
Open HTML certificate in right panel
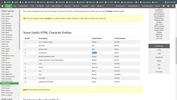[159, 50]
